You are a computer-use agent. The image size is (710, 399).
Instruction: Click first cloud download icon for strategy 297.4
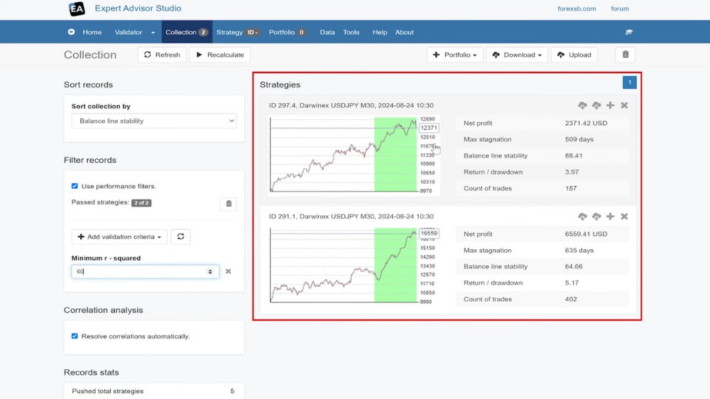point(582,106)
